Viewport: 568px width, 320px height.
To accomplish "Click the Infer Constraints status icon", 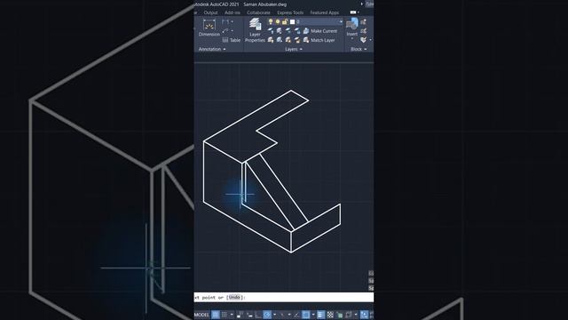I will click(240, 315).
